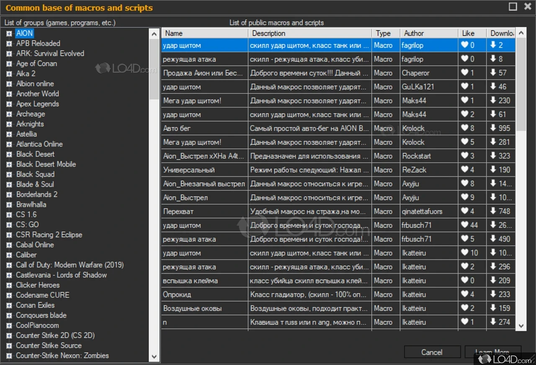Click the Learn More button
The width and height of the screenshot is (536, 365).
tap(492, 352)
